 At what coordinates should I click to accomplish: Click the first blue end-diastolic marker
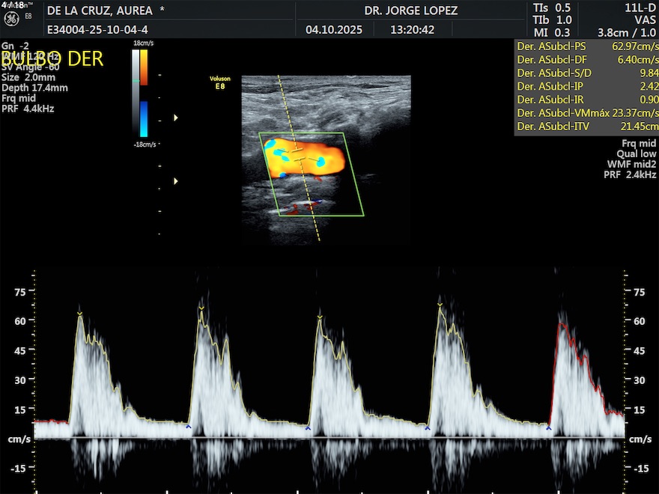[x=189, y=426]
